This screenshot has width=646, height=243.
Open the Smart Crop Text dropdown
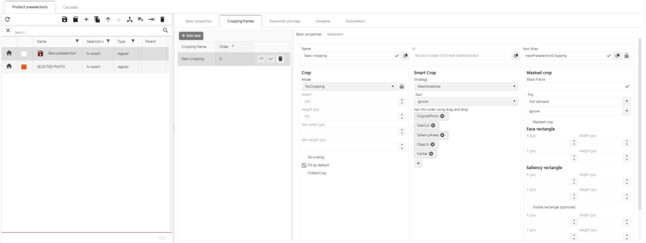pos(466,102)
